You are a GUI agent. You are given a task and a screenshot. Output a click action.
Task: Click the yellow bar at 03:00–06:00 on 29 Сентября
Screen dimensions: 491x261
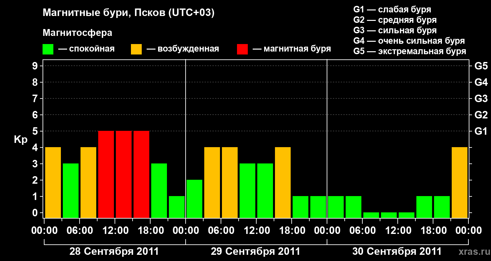point(212,182)
